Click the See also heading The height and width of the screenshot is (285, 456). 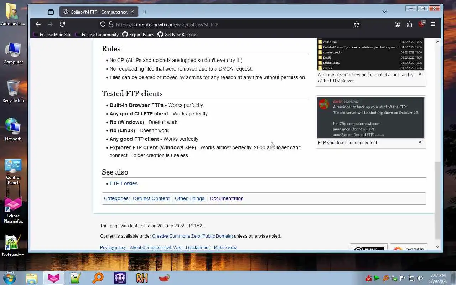click(115, 172)
